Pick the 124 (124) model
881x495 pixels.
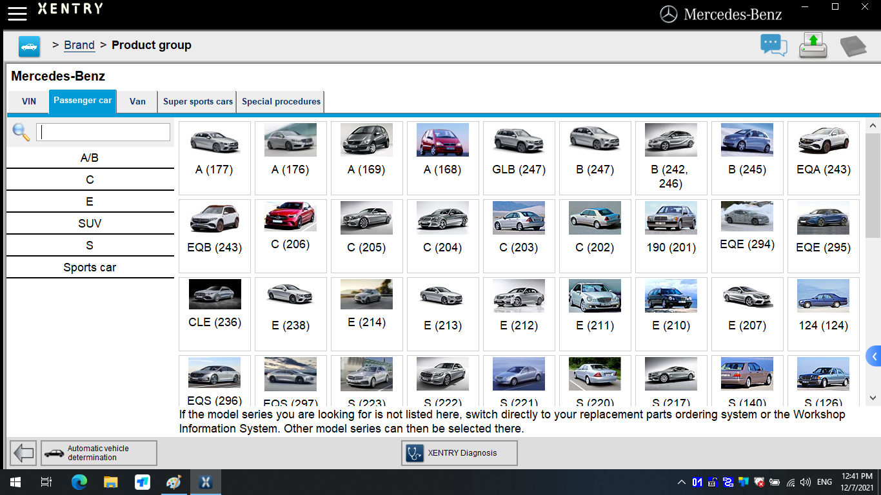tap(824, 314)
